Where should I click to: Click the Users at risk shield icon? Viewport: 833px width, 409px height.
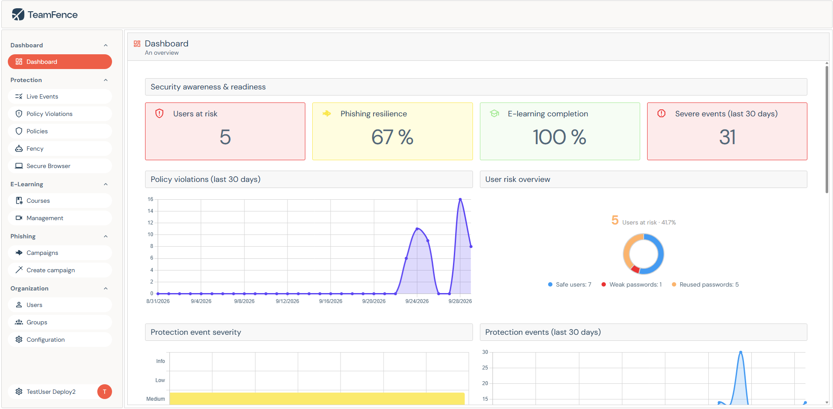[159, 113]
